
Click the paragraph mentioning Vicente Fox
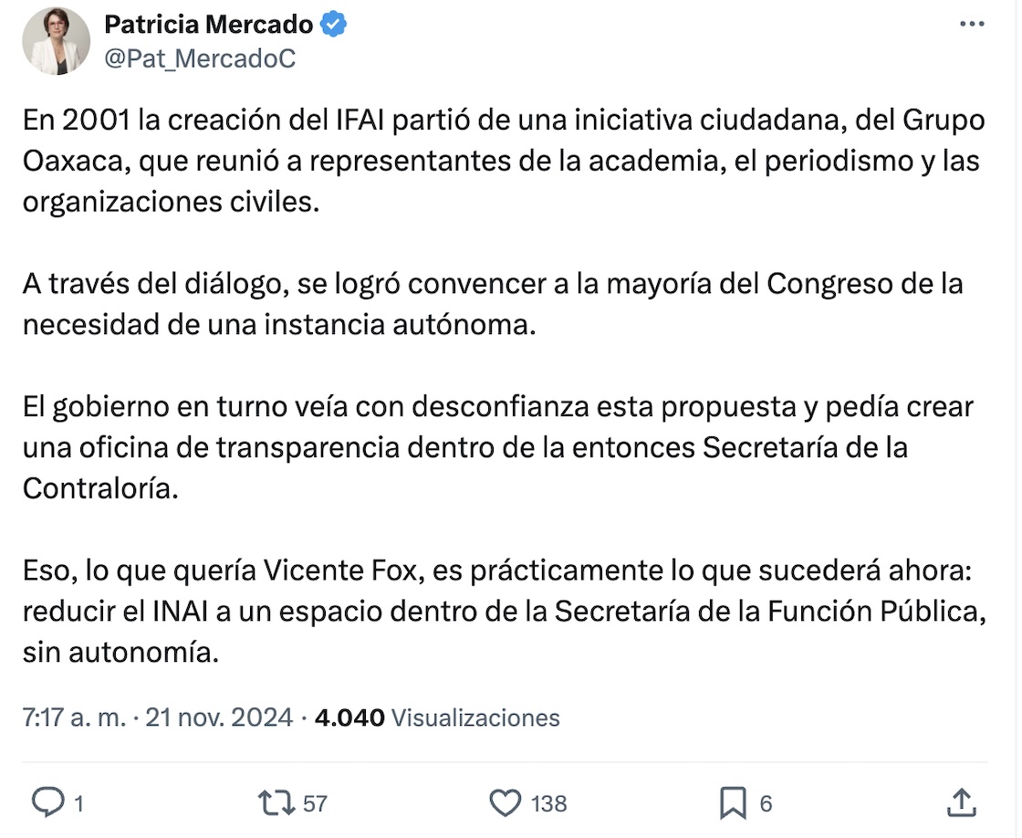(x=504, y=612)
